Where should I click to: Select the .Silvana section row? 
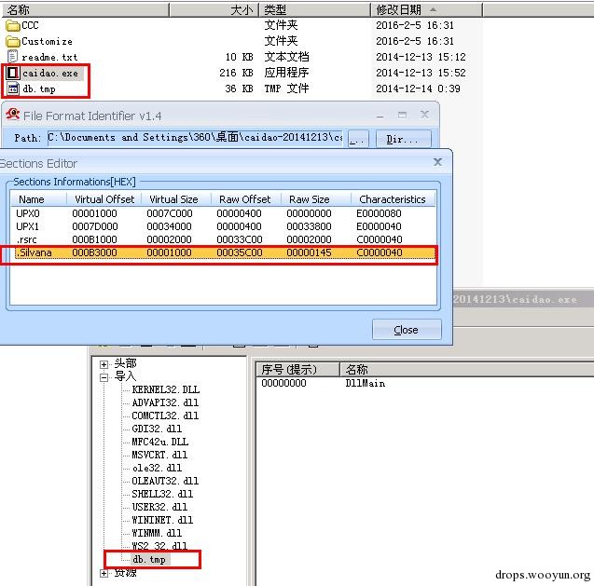tap(224, 252)
